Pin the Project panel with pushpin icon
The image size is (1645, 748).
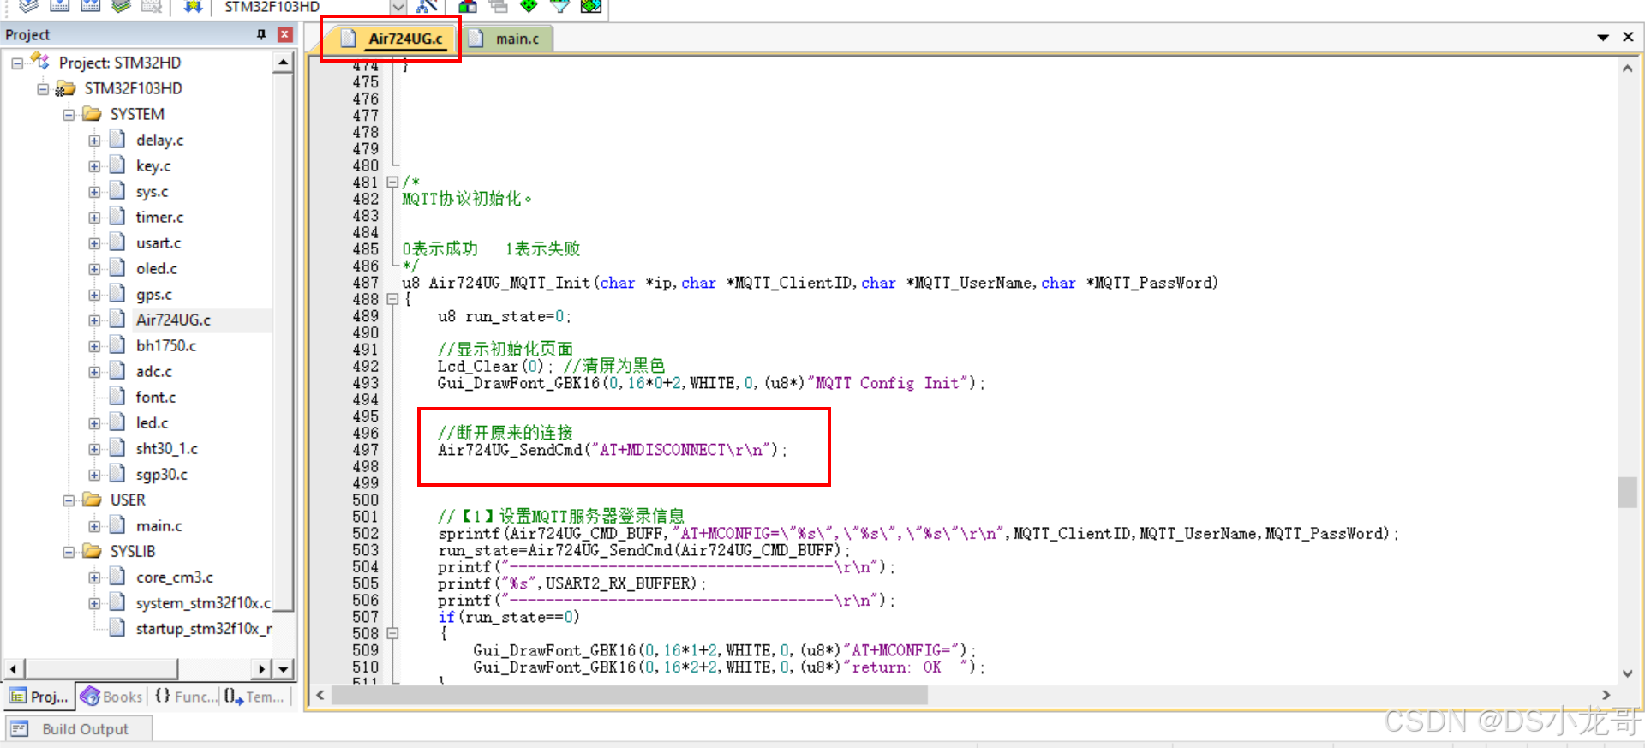(261, 34)
